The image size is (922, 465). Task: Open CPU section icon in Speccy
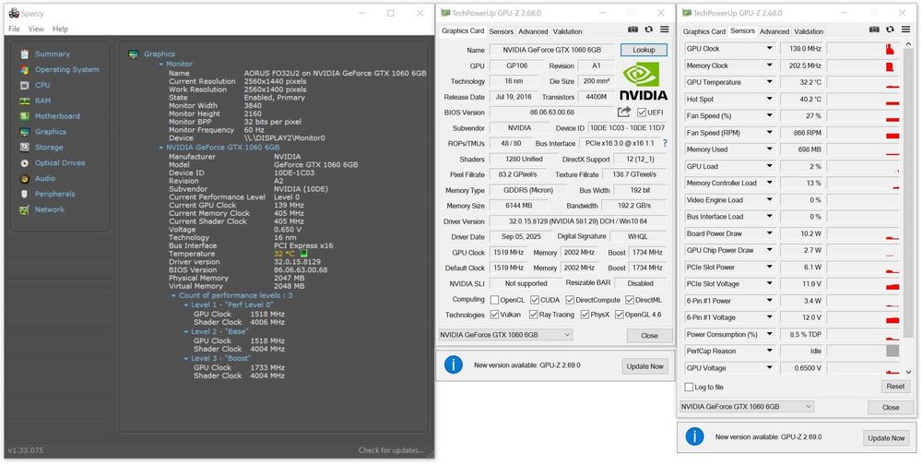coord(24,86)
